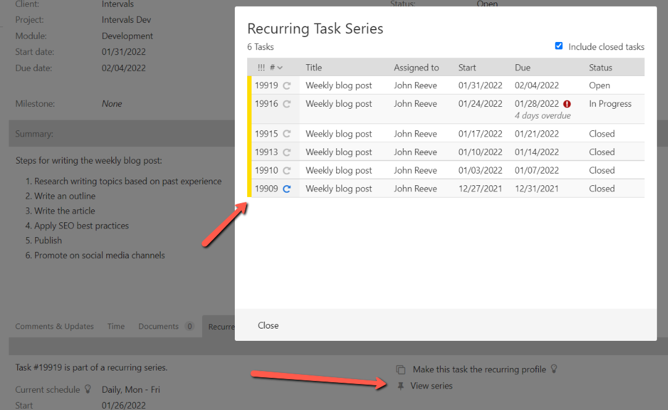This screenshot has width=668, height=410.
Task: Click the View series link
Action: pyautogui.click(x=433, y=385)
